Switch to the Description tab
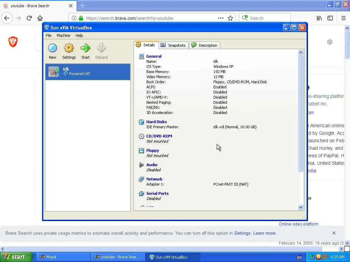Viewport: 350px width, 262px height. (x=204, y=45)
